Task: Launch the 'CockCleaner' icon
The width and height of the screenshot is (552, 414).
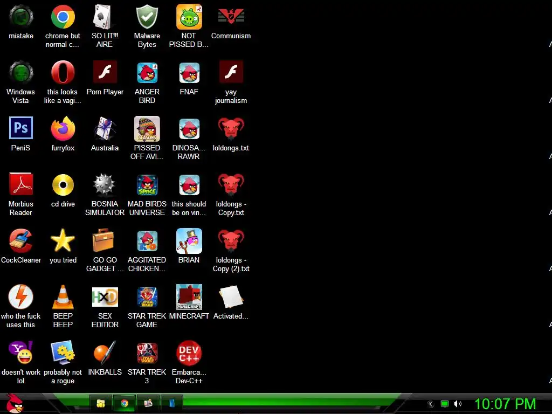Action: pos(21,241)
